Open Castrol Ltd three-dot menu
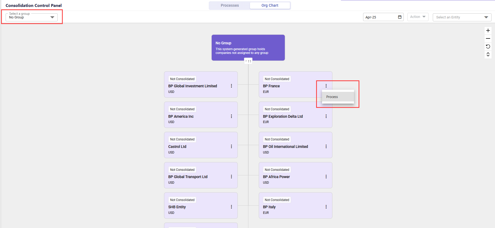Image resolution: width=495 pixels, height=228 pixels. (231, 147)
